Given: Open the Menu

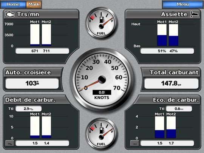Looking at the screenshot, I should [x=183, y=4].
